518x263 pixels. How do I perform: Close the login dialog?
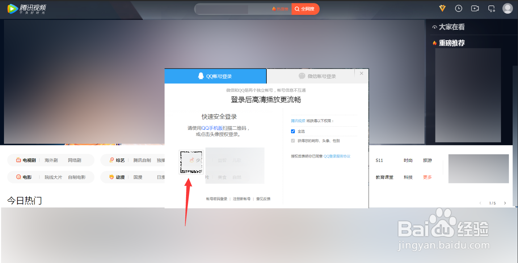coord(361,73)
